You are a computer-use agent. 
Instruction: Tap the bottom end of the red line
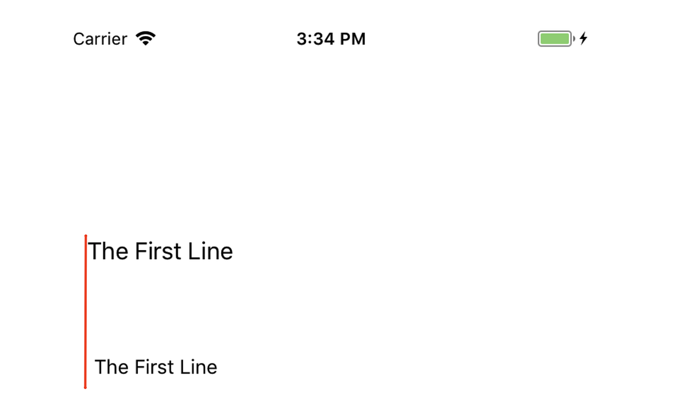click(x=86, y=386)
